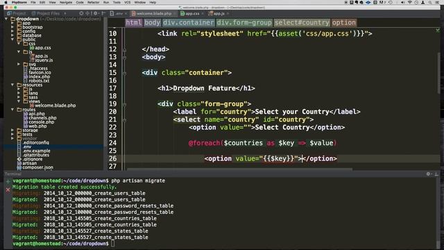Click the welcome.blade.php file icon in the tree
This screenshot has height=250, width=444.
point(32,106)
